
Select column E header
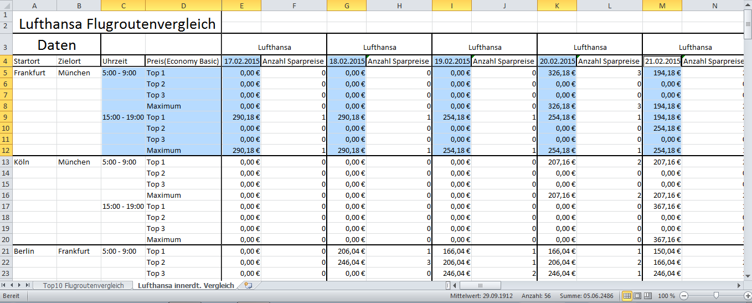pyautogui.click(x=241, y=6)
